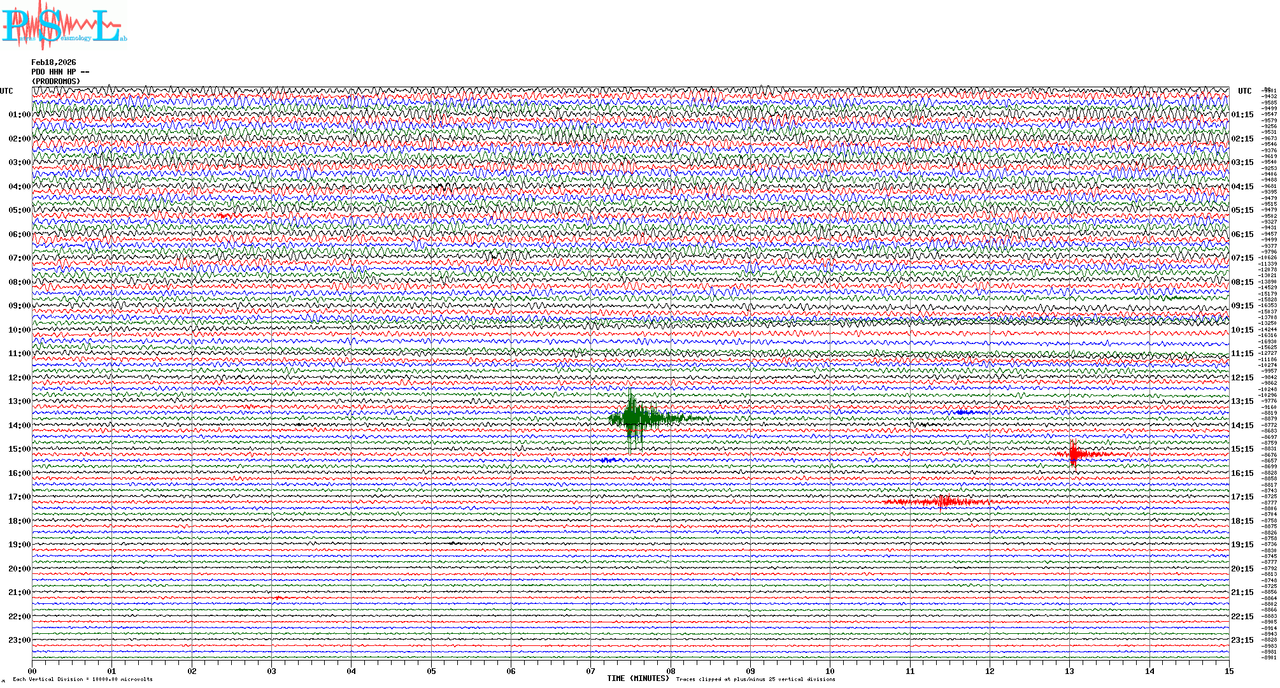The width and height of the screenshot is (1280, 688).
Task: Click the PSL seismology lab logo
Action: [x=64, y=25]
